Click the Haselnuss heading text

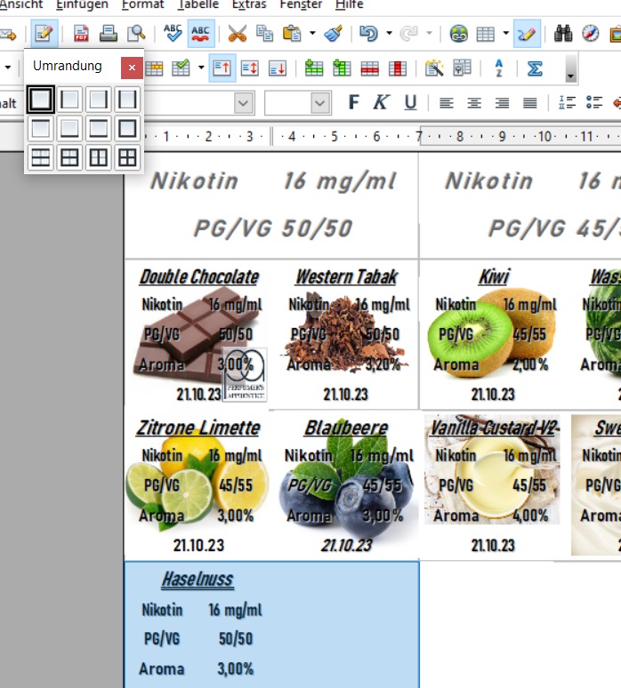(x=197, y=580)
